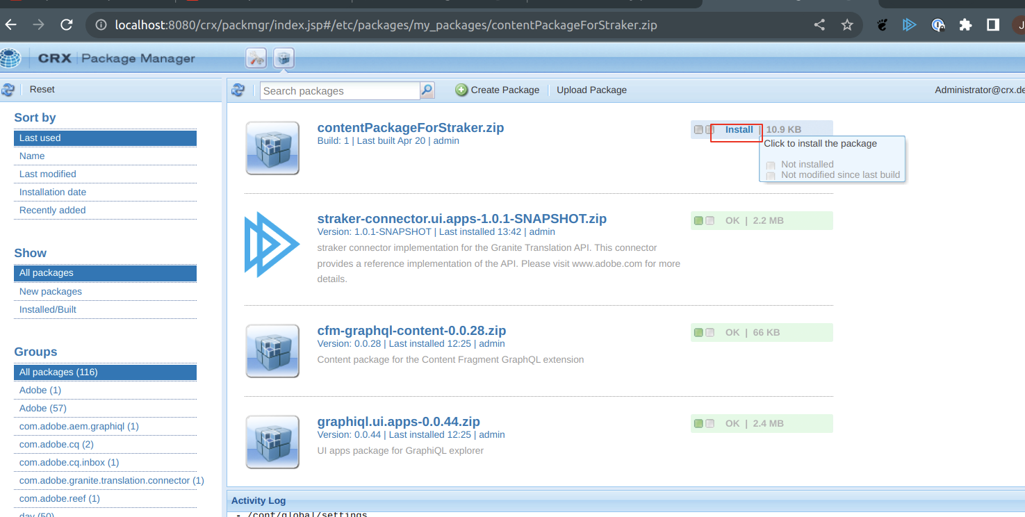
Task: Install the contentPackageForStraker.zip package
Action: pos(739,129)
